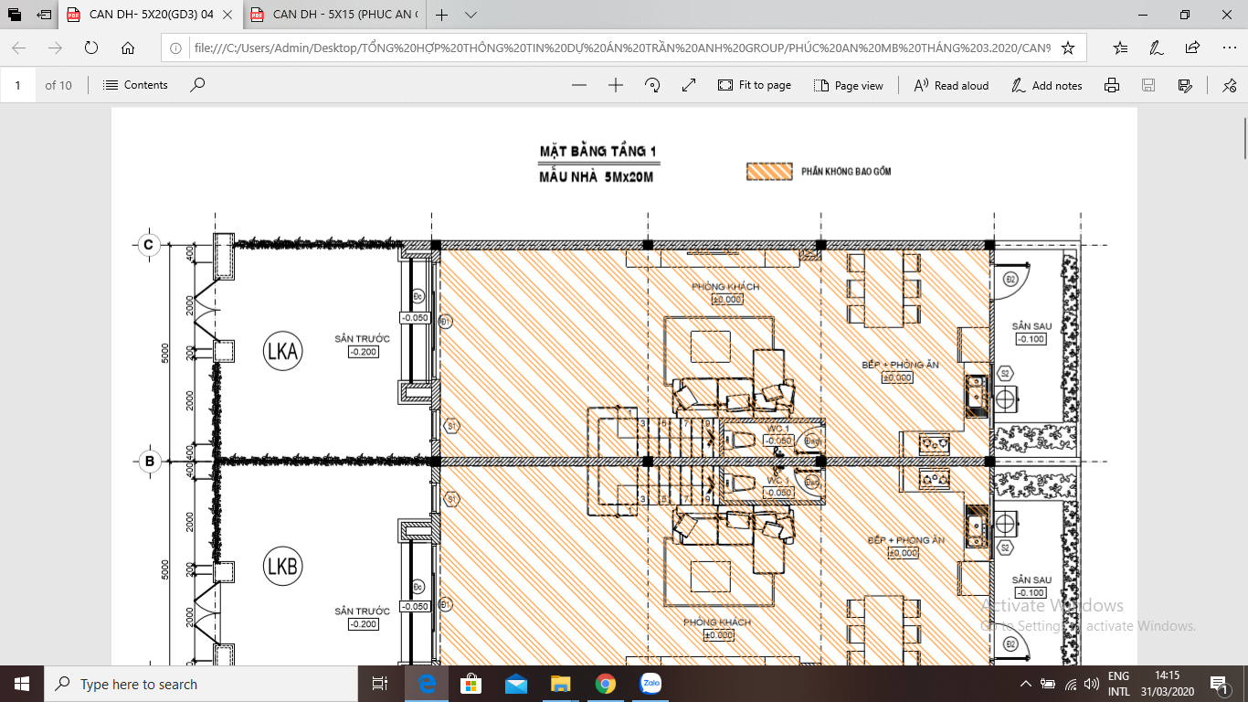
Task: Zoom out using the minus icon
Action: click(x=578, y=85)
